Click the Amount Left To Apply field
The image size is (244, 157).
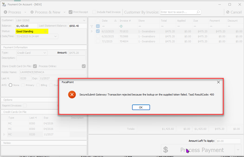(x=228, y=141)
